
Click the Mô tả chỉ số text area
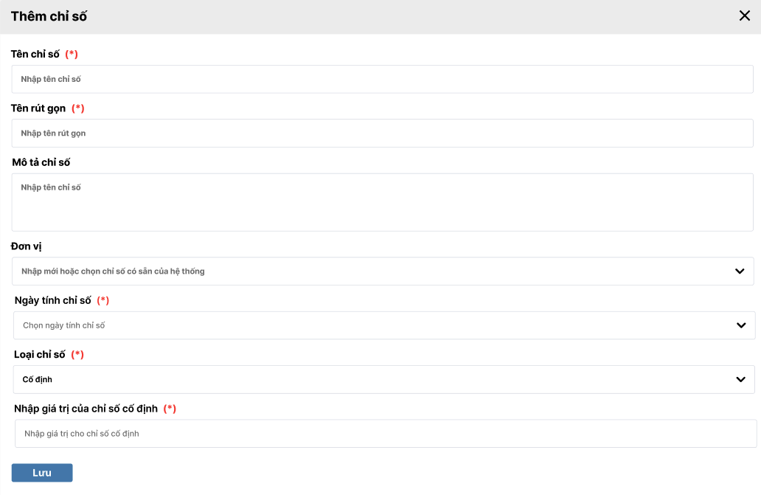382,202
